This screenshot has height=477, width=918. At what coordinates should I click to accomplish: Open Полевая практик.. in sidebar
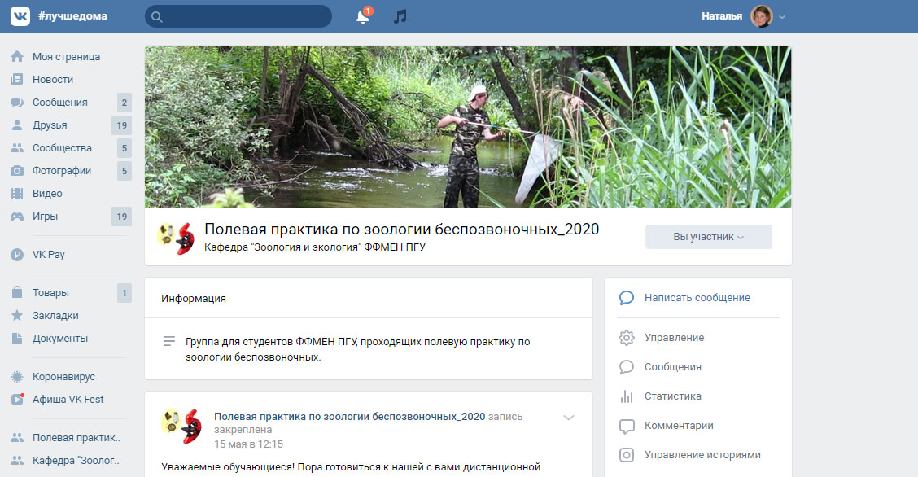tap(76, 438)
